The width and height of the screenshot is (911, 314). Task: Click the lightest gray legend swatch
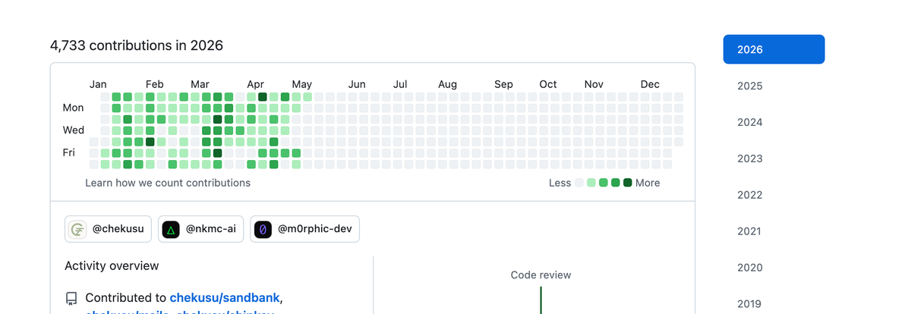pyautogui.click(x=579, y=183)
